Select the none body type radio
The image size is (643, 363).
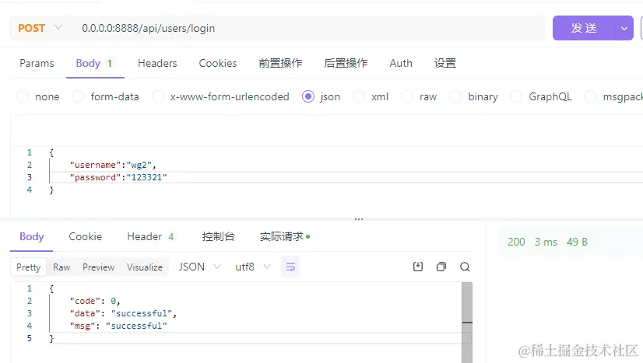(x=23, y=96)
